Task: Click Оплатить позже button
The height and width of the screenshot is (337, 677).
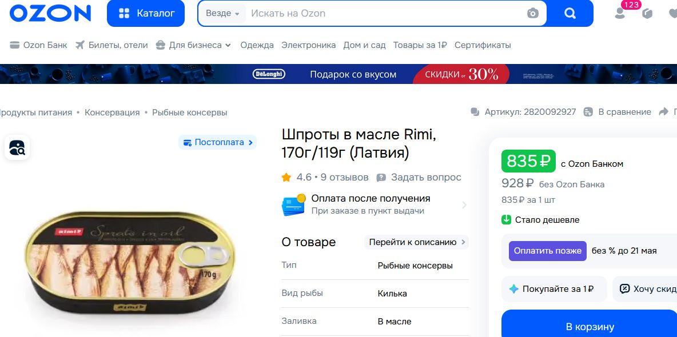Action: click(547, 251)
